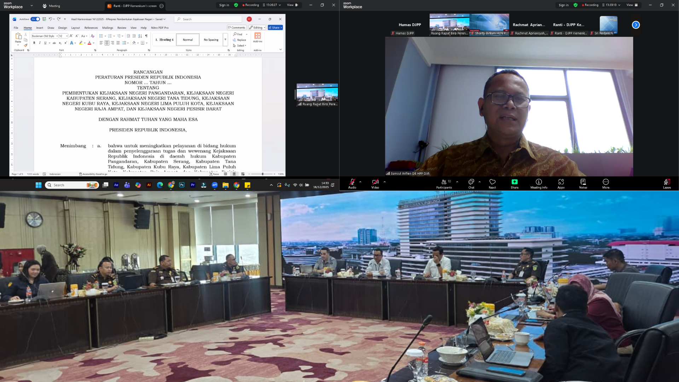Turn on Zoom Video camera
This screenshot has width=679, height=382.
point(375,182)
